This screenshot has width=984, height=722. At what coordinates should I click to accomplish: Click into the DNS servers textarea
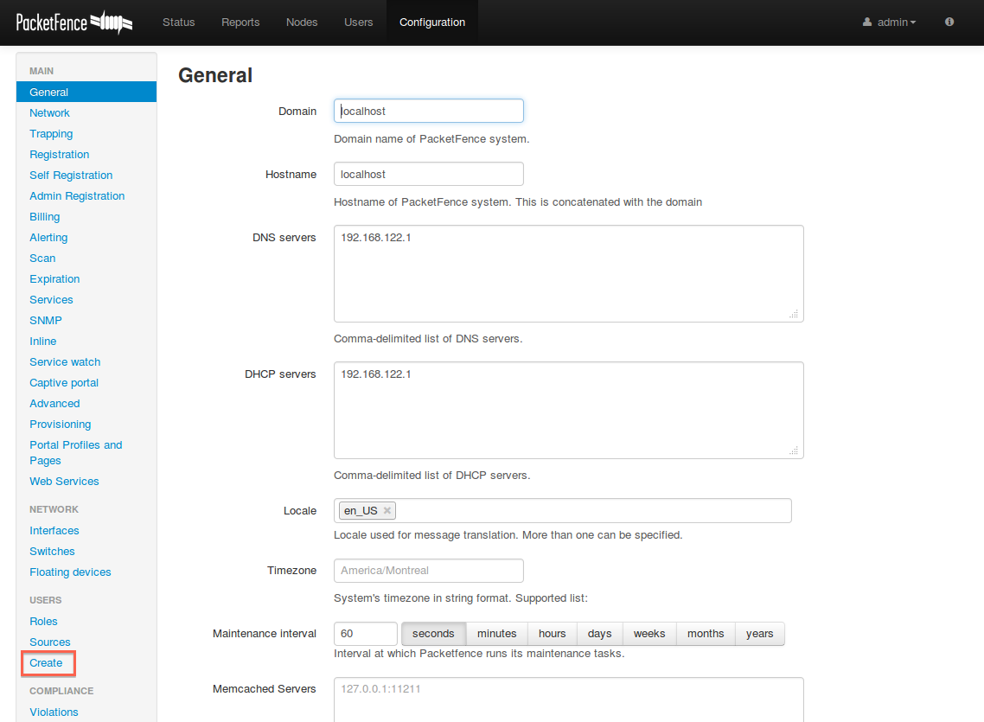coord(569,273)
